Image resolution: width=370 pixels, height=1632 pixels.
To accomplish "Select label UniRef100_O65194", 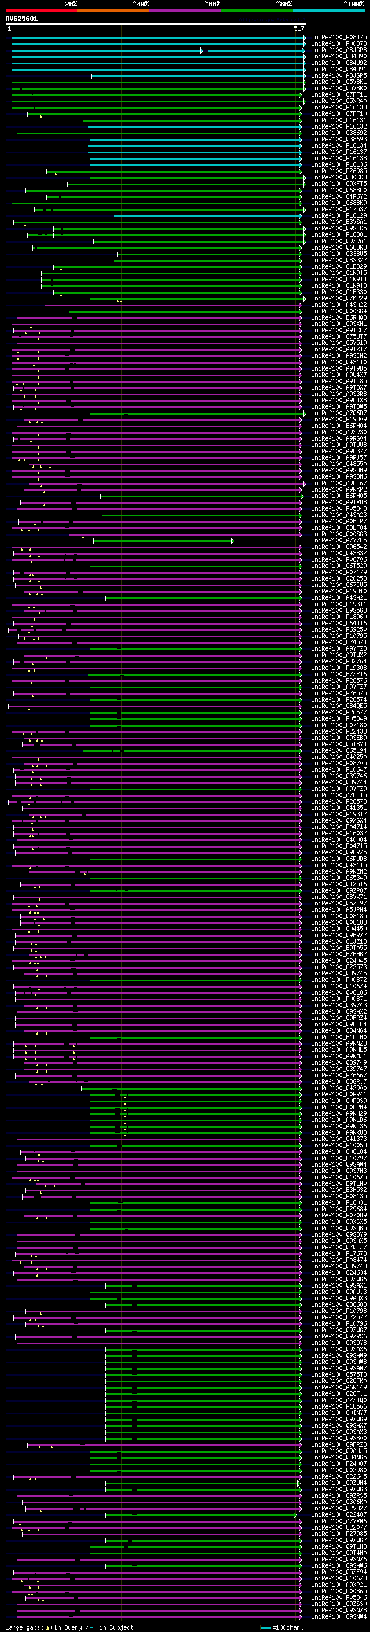I will [338, 751].
